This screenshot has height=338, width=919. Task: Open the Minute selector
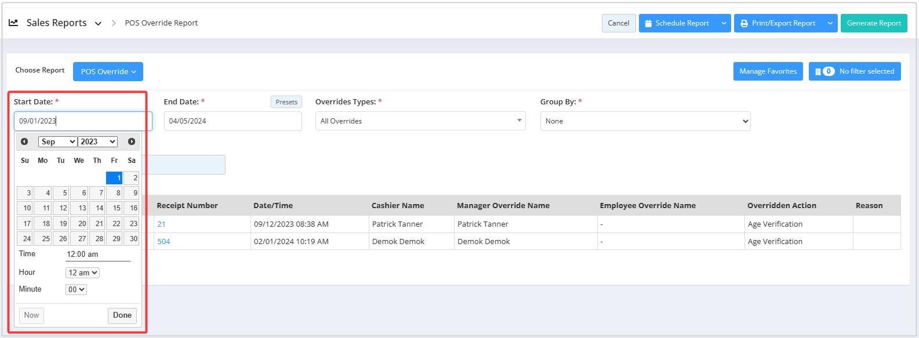tap(76, 289)
